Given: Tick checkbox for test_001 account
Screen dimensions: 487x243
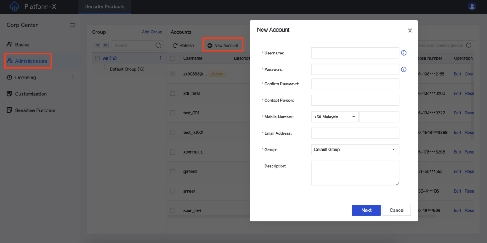Looking at the screenshot, I should click(173, 113).
